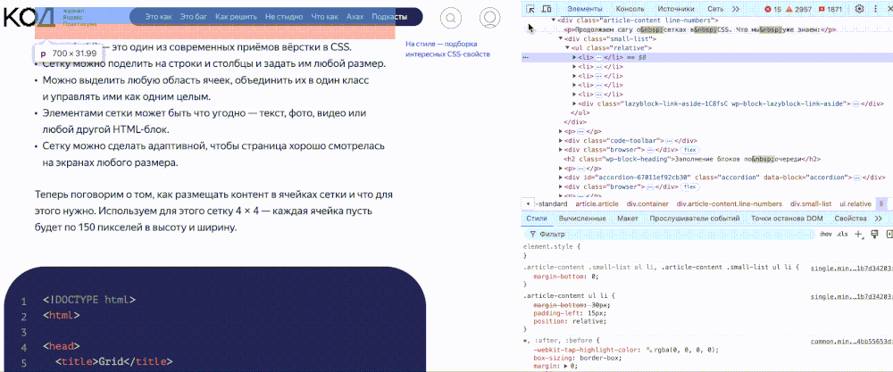Add a new style rule with plus icon
This screenshot has width=893, height=372.
coord(858,235)
